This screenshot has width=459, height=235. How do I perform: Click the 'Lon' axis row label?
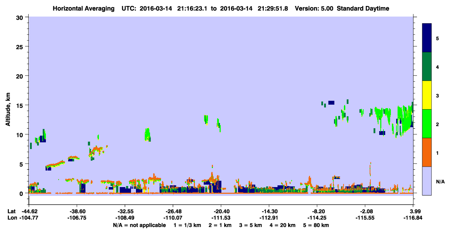click(12, 218)
